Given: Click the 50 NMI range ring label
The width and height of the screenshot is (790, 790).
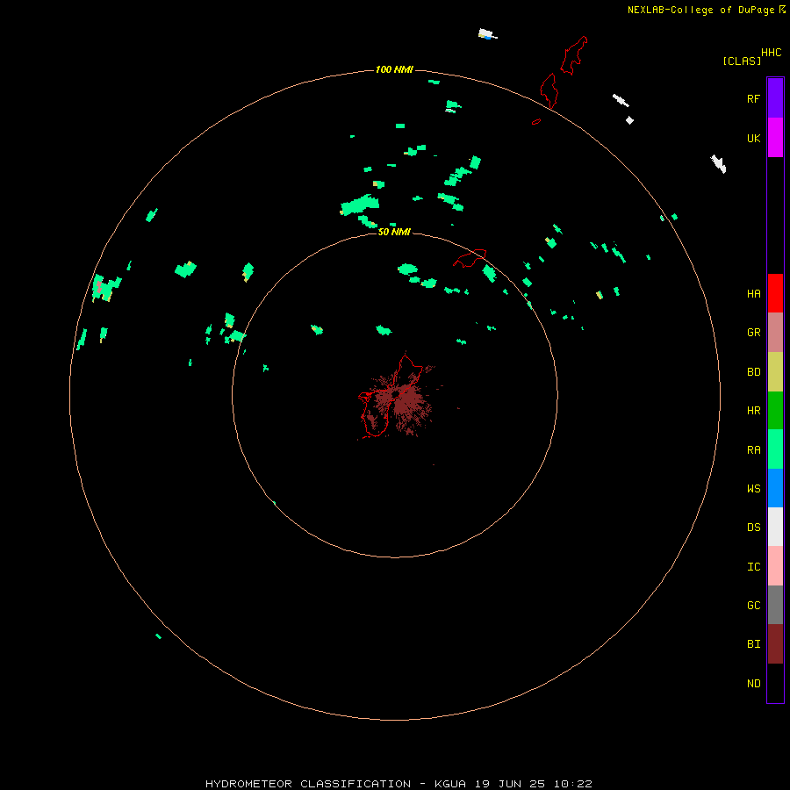Looking at the screenshot, I should (394, 232).
